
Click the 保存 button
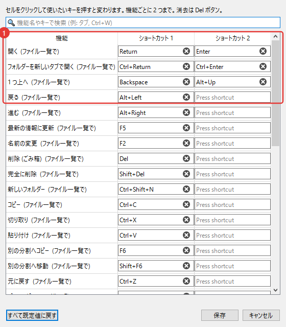pyautogui.click(x=220, y=315)
